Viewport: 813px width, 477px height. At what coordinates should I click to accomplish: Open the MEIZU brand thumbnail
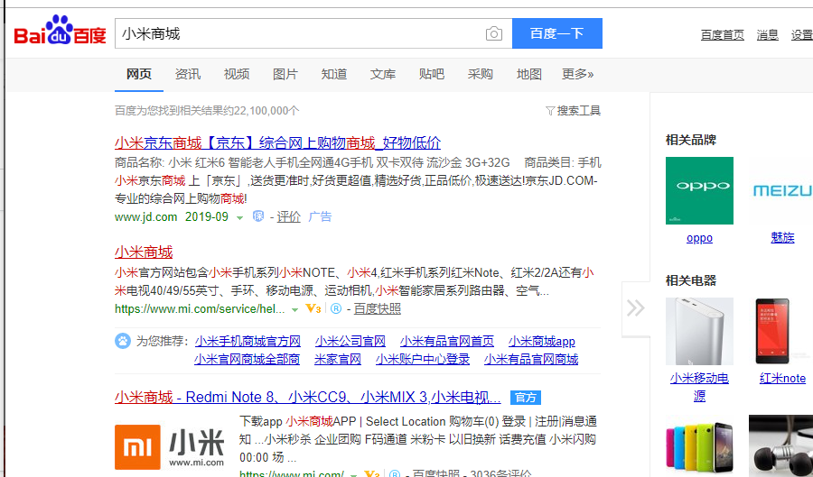[780, 190]
